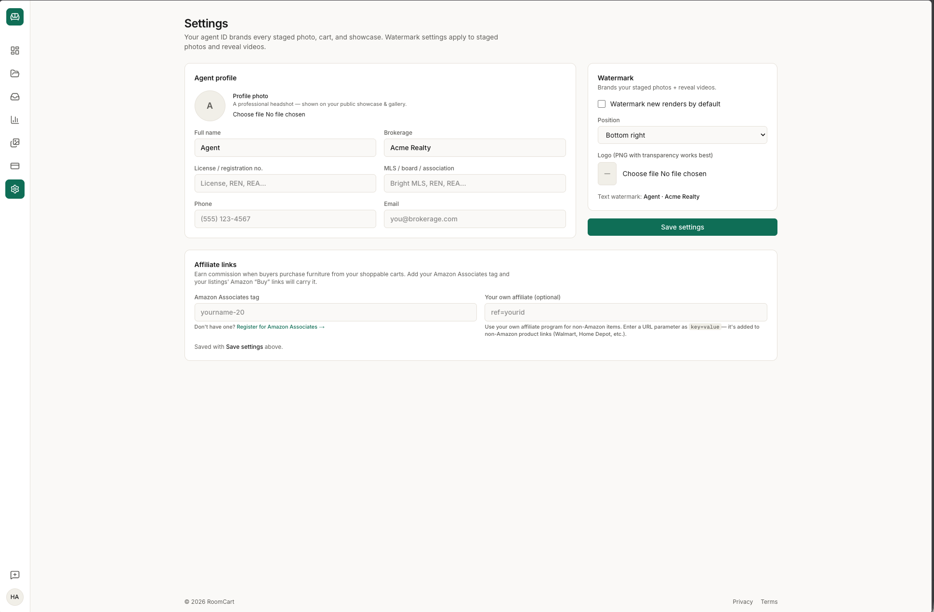Click the Profile photo label
Image resolution: width=934 pixels, height=612 pixels.
(x=250, y=96)
